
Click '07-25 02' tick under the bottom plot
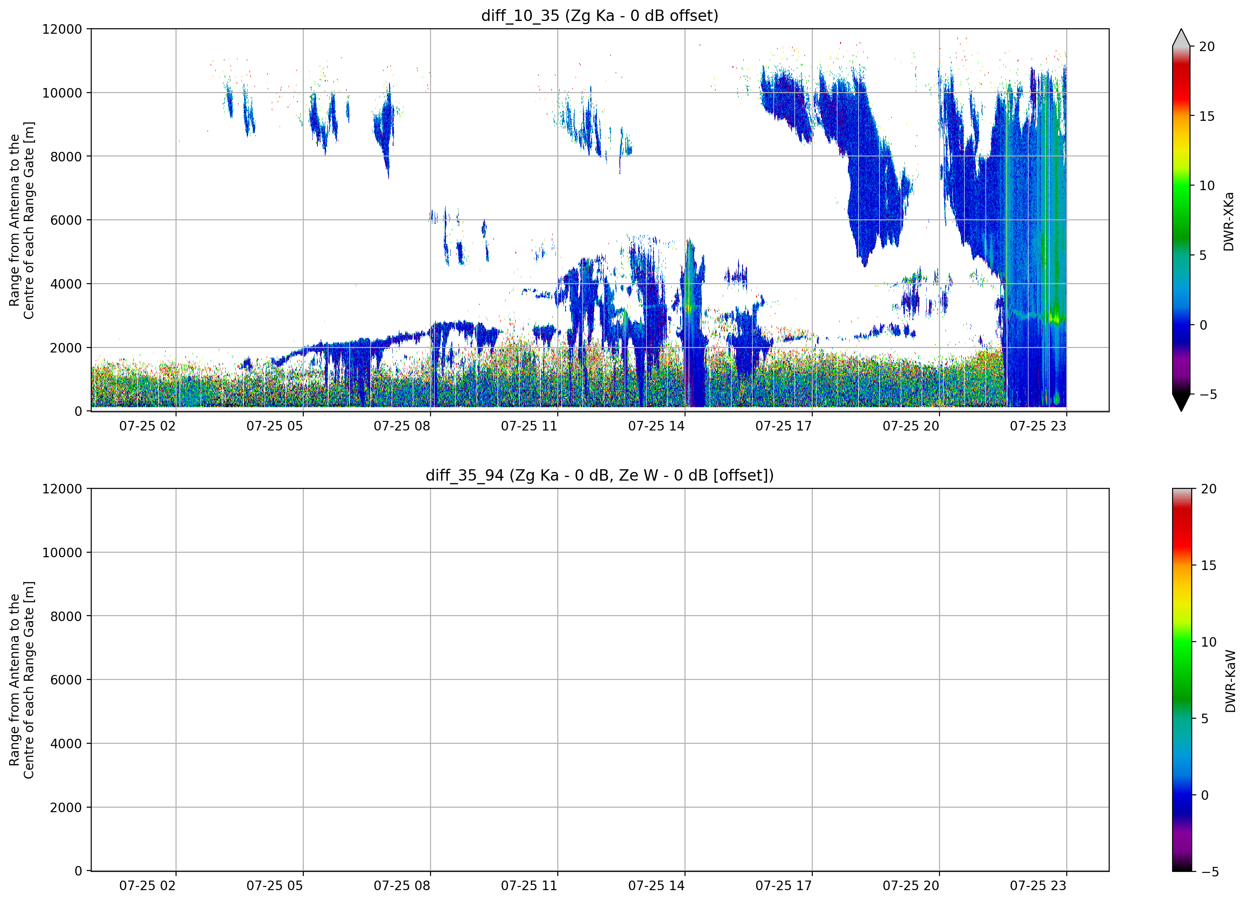tap(147, 886)
